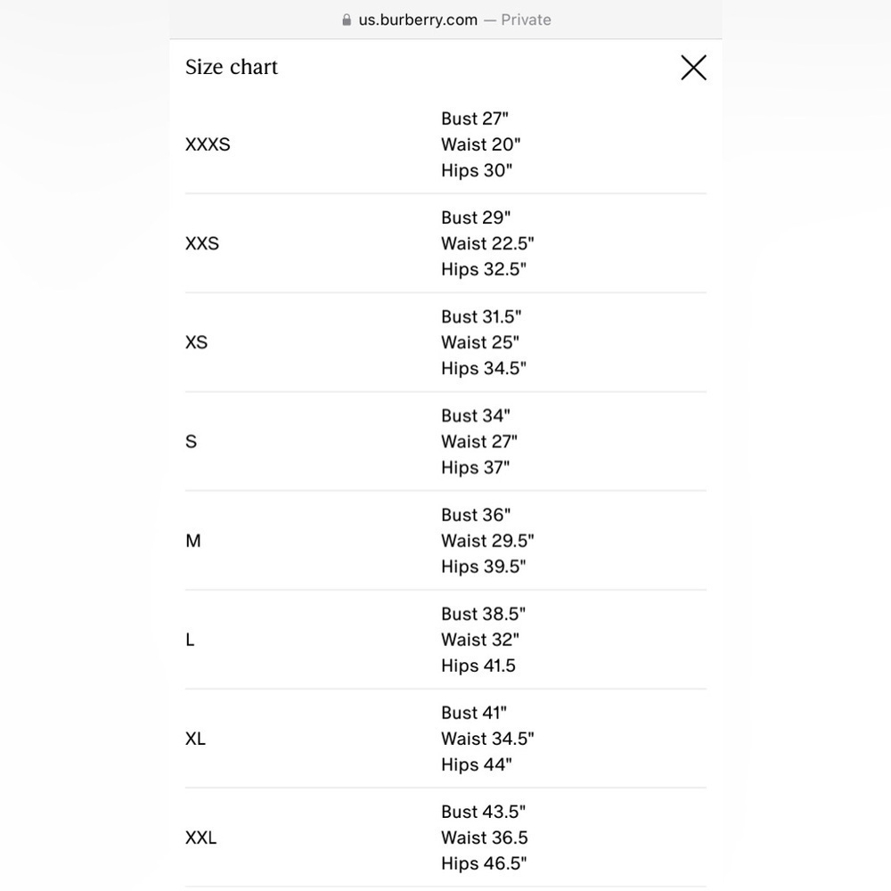This screenshot has width=891, height=891.
Task: Choose the L size label
Action: point(190,640)
